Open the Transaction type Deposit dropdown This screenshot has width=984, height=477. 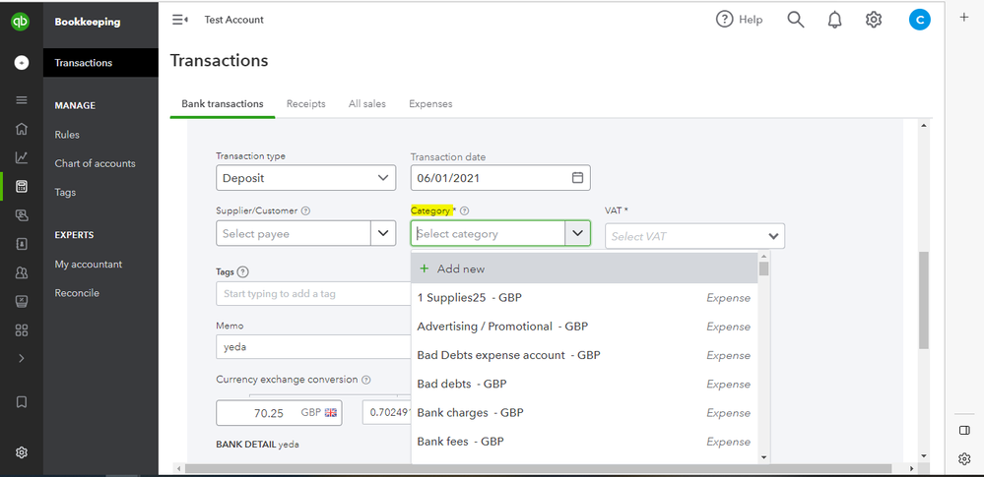click(306, 177)
